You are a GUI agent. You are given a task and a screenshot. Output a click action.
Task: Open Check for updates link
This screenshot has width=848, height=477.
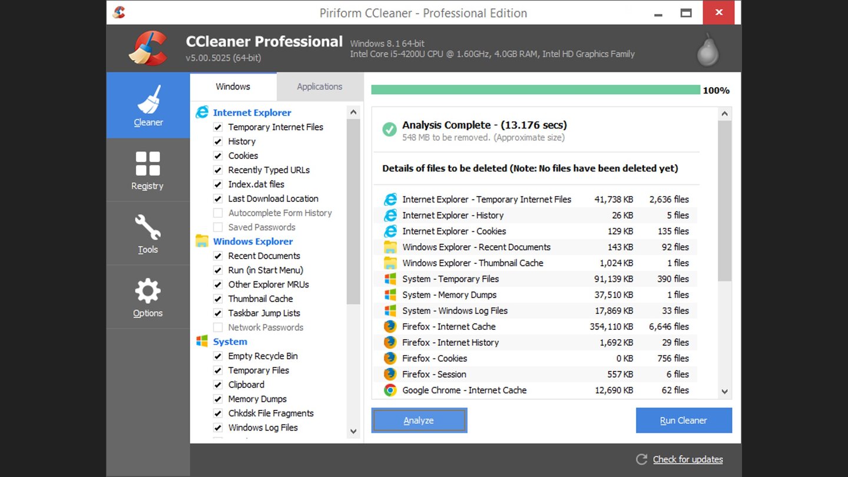coord(688,459)
